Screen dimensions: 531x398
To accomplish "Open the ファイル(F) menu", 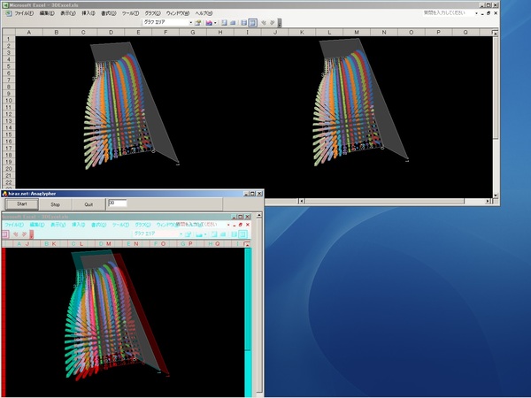I will [x=24, y=13].
